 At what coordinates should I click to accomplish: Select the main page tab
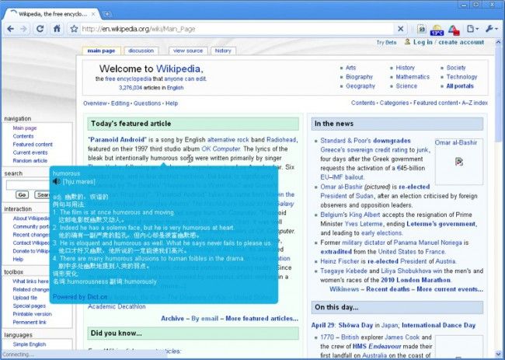[102, 51]
